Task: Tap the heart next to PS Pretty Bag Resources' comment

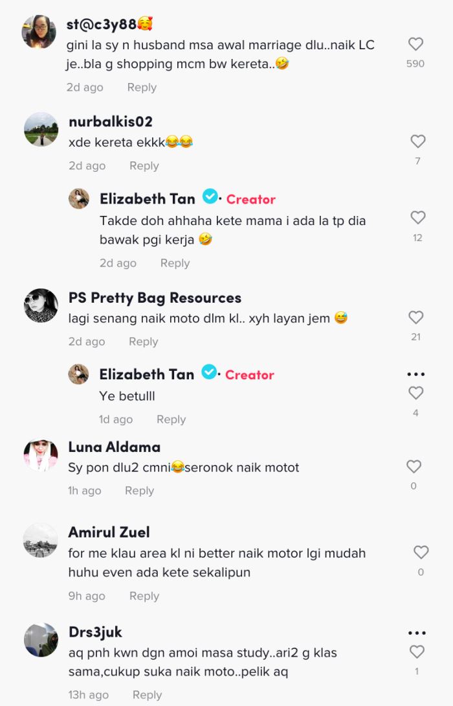Action: point(416,317)
